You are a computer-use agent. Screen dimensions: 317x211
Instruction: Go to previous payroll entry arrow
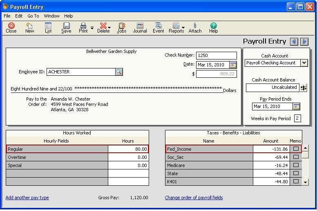pyautogui.click(x=294, y=42)
